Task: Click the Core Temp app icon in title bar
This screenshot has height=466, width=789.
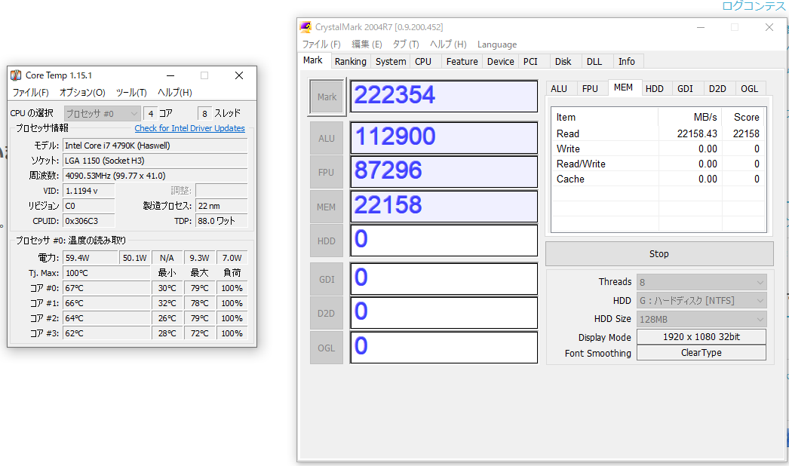Action: pyautogui.click(x=16, y=75)
